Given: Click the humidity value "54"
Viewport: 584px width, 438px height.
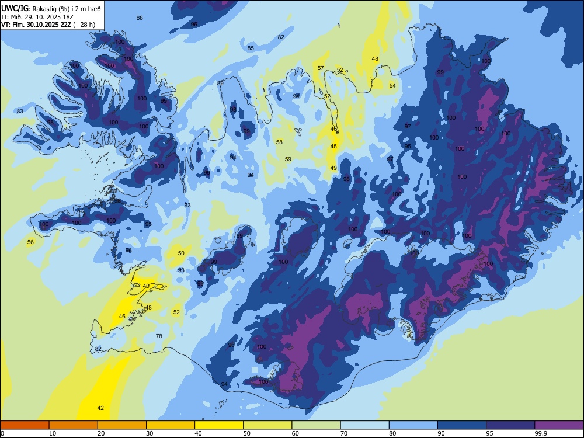Looking at the screenshot, I should [392, 86].
